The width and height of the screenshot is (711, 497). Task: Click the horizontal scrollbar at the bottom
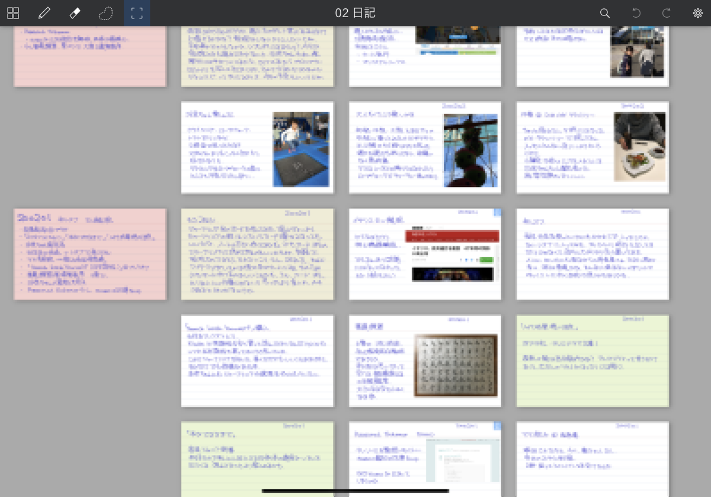355,490
